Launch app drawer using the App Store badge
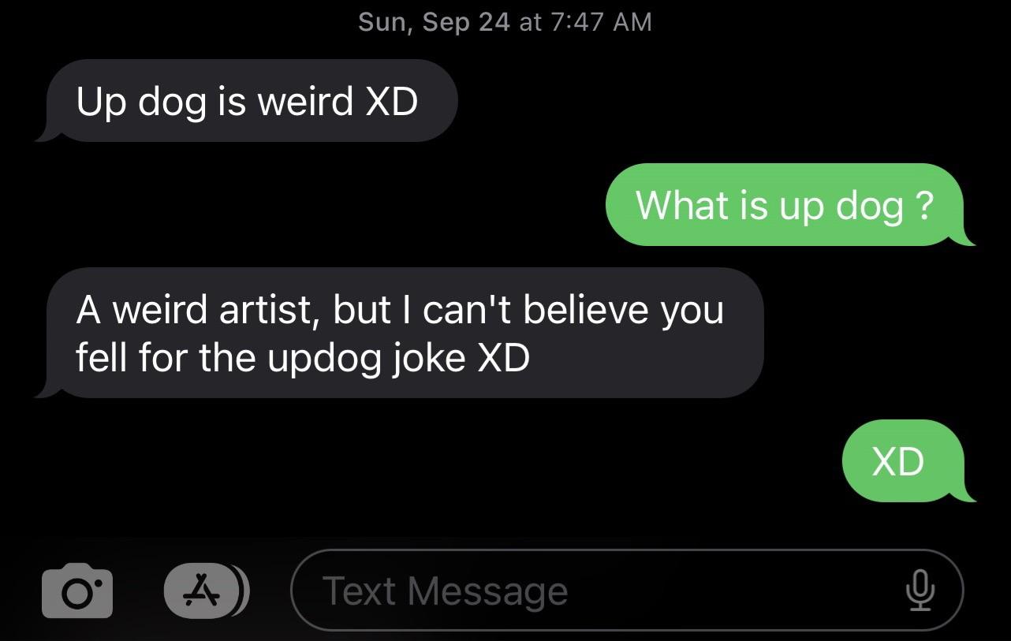Screen dimensions: 1011x641 (207, 590)
